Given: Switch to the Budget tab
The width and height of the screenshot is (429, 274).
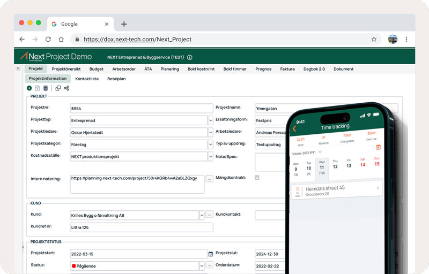Looking at the screenshot, I should pos(97,69).
